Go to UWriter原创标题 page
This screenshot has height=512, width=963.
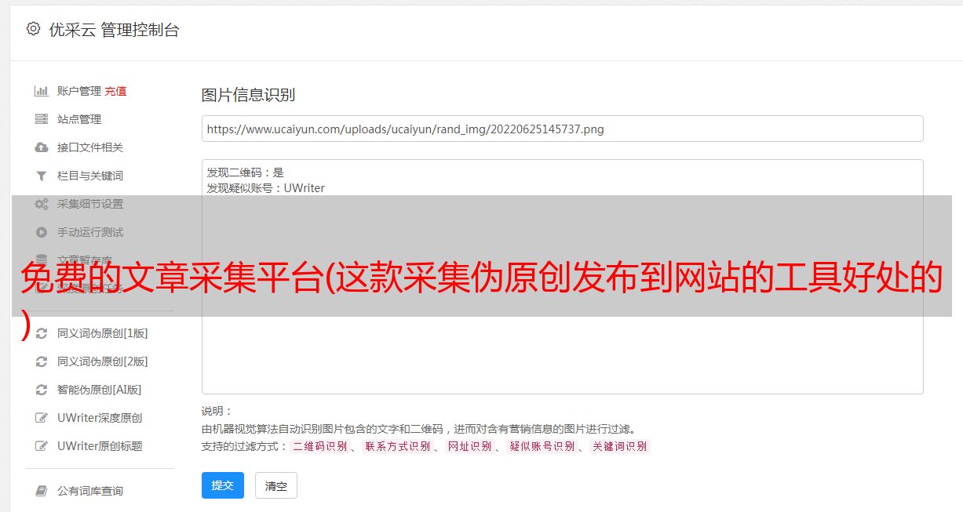pos(100,446)
